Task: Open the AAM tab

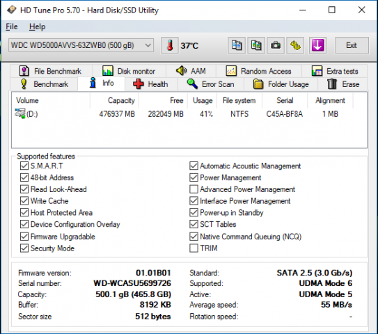Action: [x=191, y=71]
